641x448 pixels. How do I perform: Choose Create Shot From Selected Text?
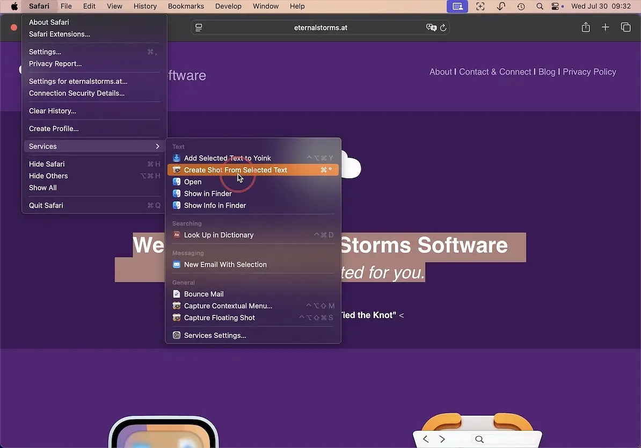[236, 170]
